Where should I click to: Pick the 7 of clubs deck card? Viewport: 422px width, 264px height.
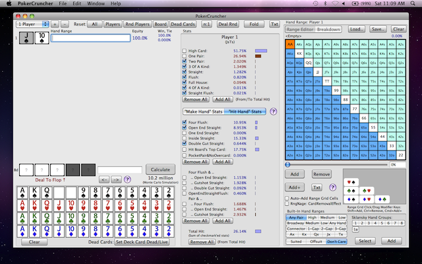point(107,218)
